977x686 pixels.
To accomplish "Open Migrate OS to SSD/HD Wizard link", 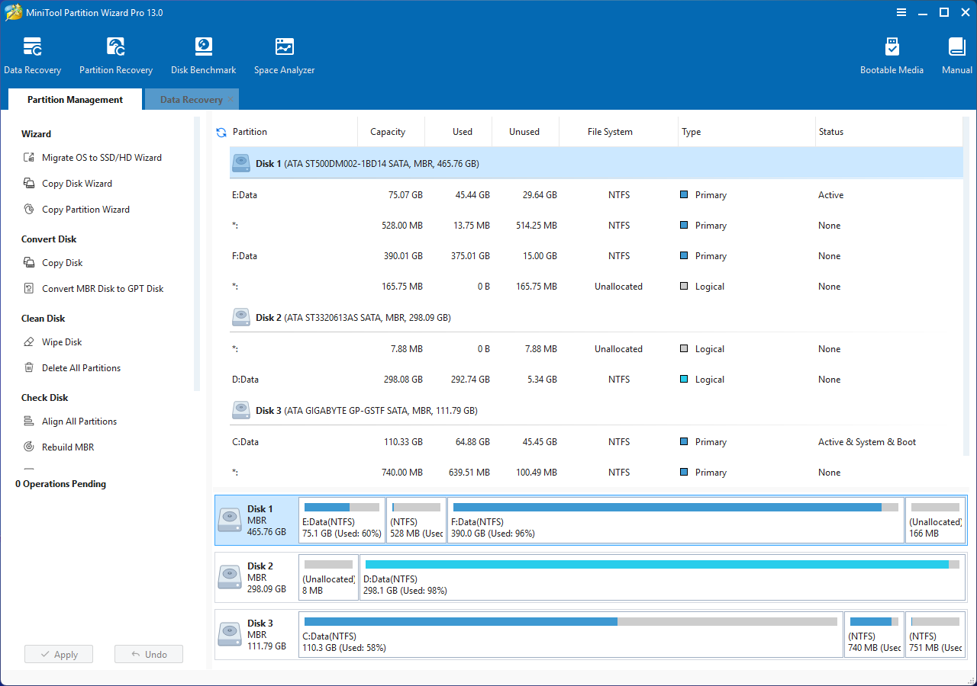I will (x=102, y=158).
